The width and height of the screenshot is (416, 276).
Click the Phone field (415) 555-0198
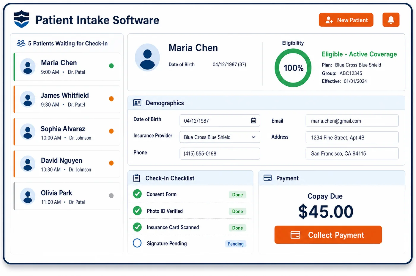point(220,153)
